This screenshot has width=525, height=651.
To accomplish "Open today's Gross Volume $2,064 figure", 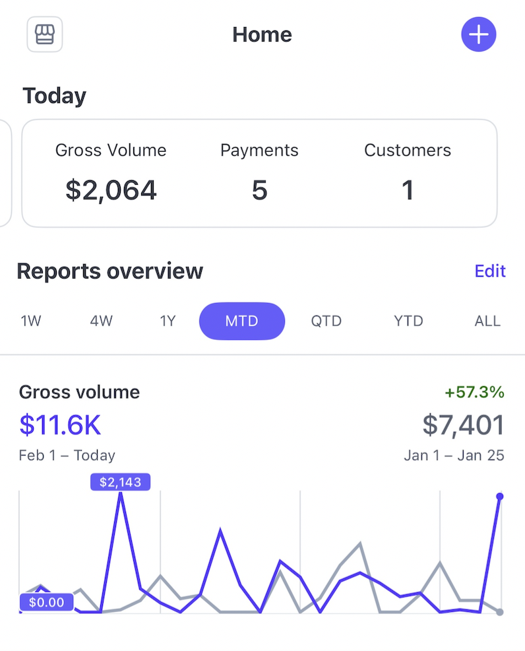I will (x=111, y=190).
